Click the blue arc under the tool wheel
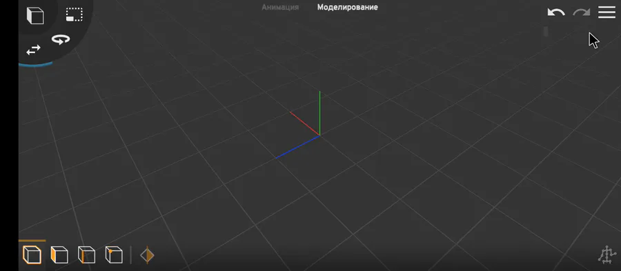 [x=36, y=63]
